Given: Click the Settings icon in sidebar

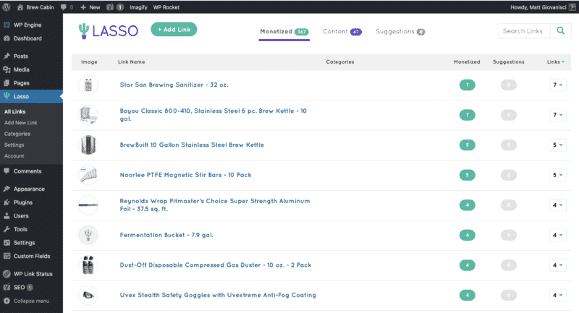Looking at the screenshot, I should point(7,243).
